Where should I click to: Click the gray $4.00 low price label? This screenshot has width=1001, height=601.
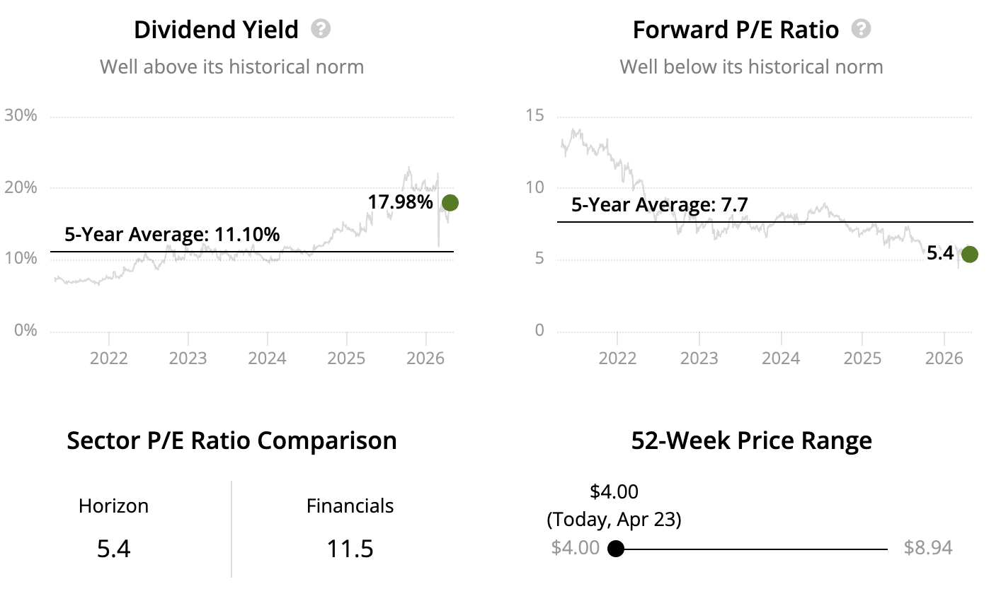pyautogui.click(x=575, y=548)
